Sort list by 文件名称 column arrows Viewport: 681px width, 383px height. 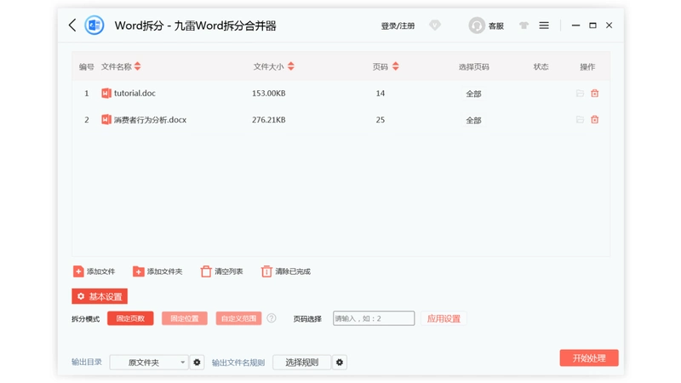pyautogui.click(x=138, y=66)
